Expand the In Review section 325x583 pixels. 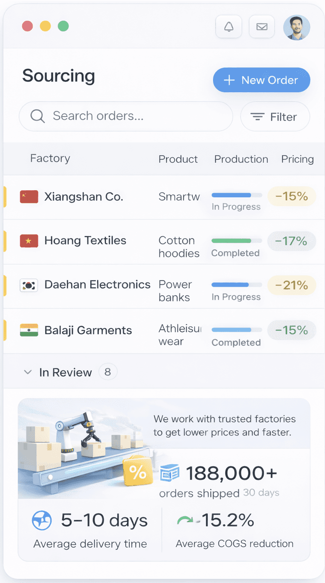coord(66,372)
